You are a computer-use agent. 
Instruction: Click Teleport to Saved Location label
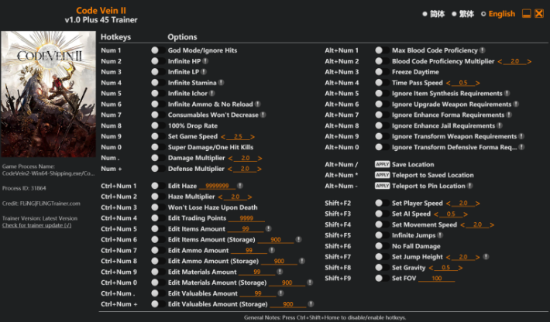(x=433, y=175)
